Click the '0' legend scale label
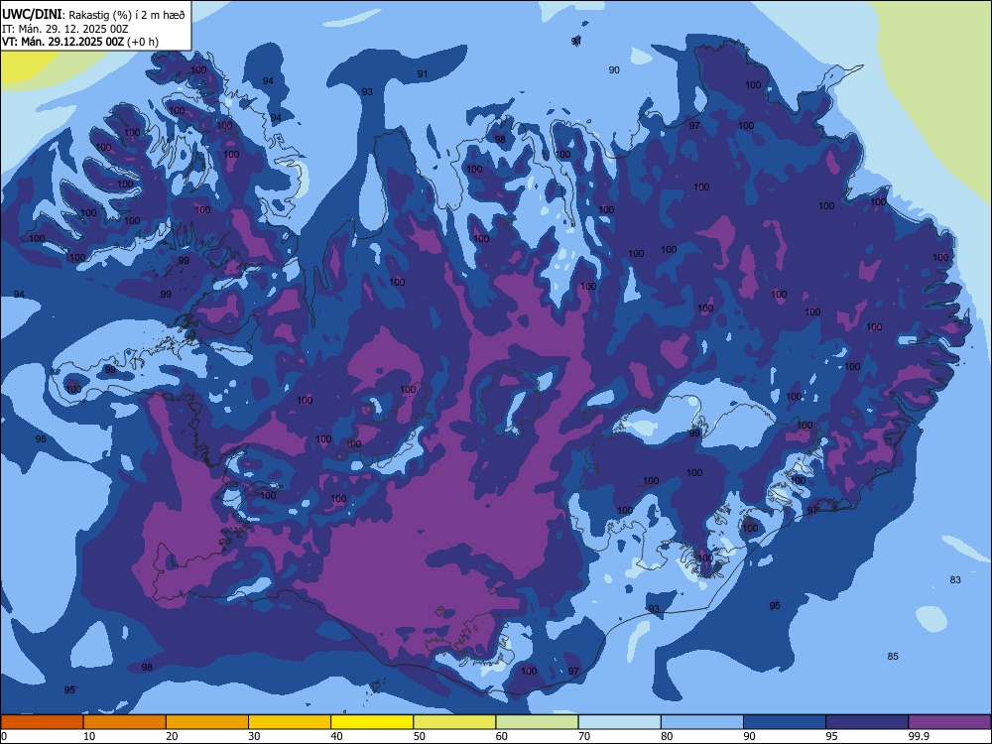 coord(4,736)
